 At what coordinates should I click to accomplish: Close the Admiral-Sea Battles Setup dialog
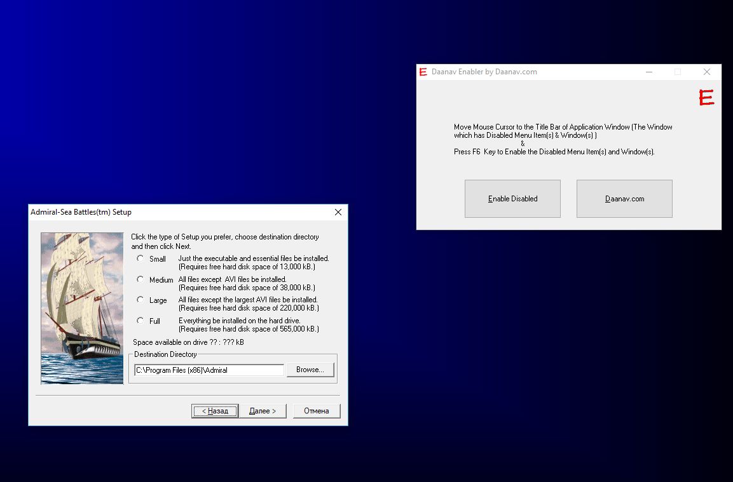click(x=338, y=212)
